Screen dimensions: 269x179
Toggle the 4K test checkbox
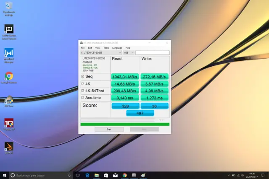click(x=82, y=84)
